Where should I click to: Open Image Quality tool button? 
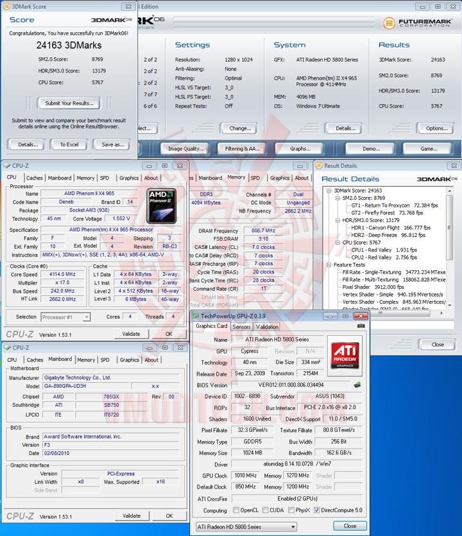click(185, 149)
